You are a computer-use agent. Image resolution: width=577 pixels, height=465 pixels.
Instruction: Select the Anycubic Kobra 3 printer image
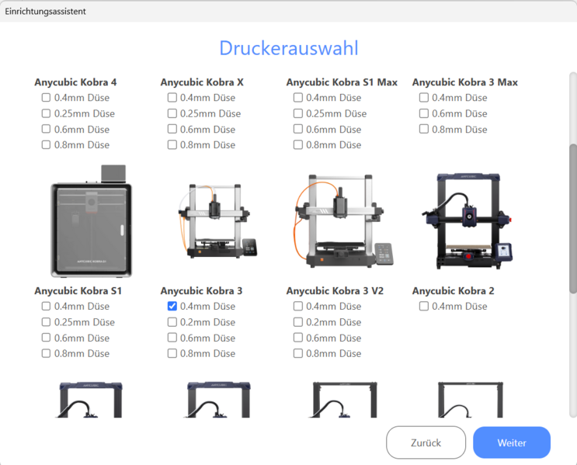(x=217, y=220)
